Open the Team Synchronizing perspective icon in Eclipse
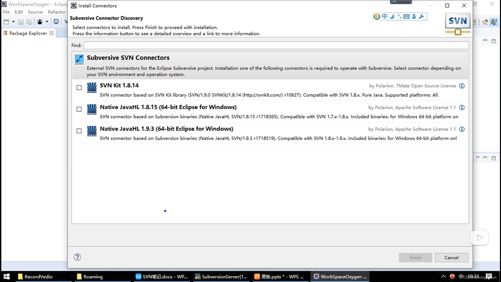The height and width of the screenshot is (282, 501). point(485,22)
